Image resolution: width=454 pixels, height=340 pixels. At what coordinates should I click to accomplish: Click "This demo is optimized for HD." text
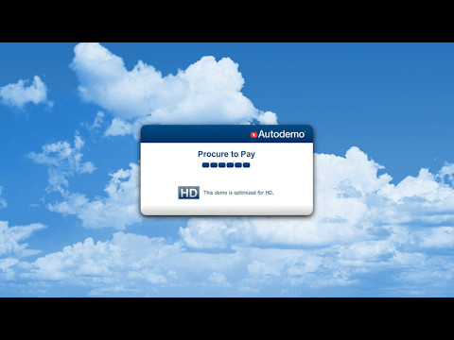click(x=238, y=193)
